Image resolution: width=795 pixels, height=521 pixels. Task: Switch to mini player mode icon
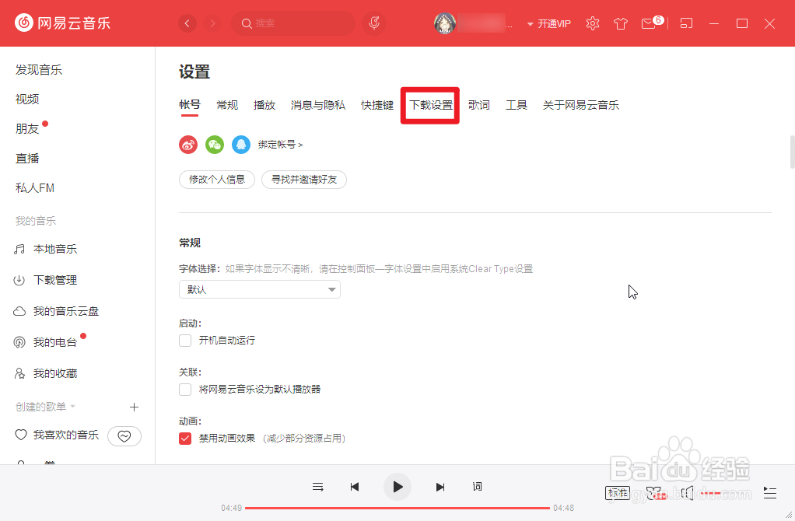point(686,23)
